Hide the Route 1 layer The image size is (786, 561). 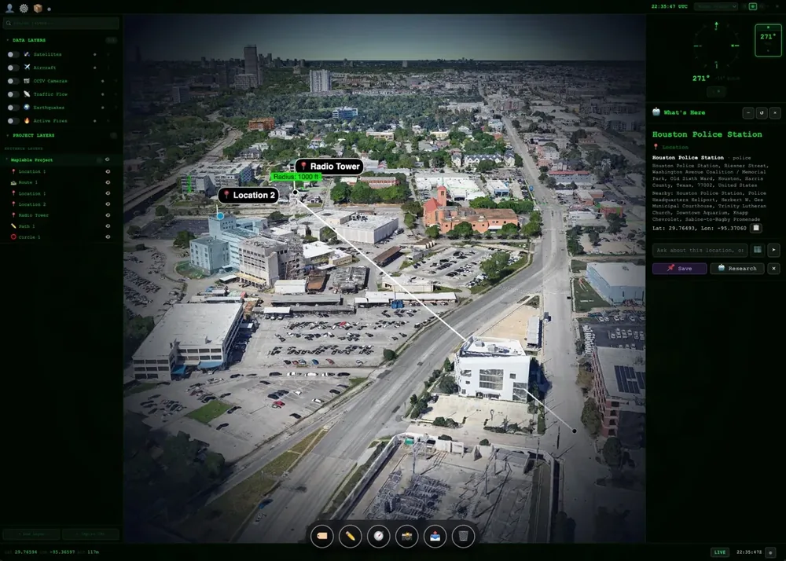[x=107, y=182]
